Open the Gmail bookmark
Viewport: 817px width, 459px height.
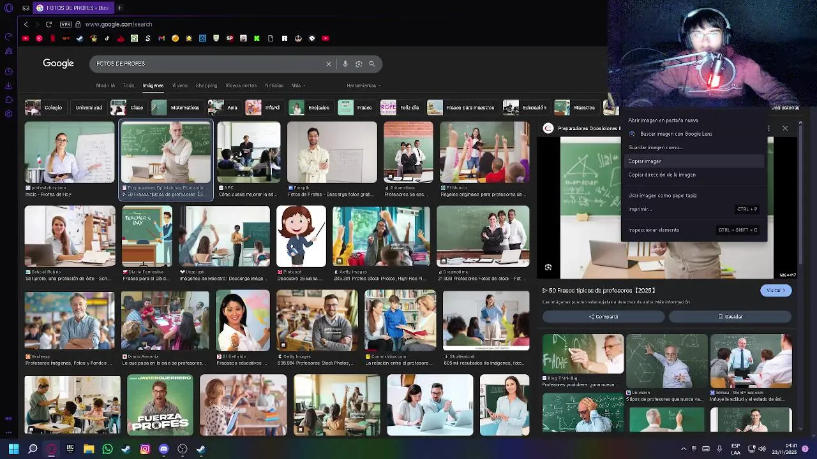[x=161, y=38]
